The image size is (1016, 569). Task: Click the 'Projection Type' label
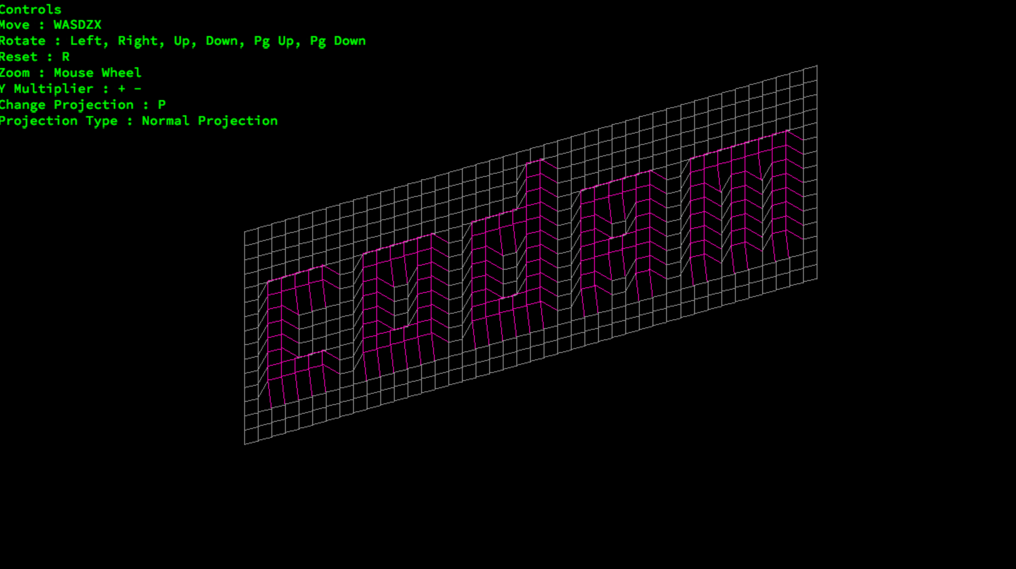tap(58, 121)
